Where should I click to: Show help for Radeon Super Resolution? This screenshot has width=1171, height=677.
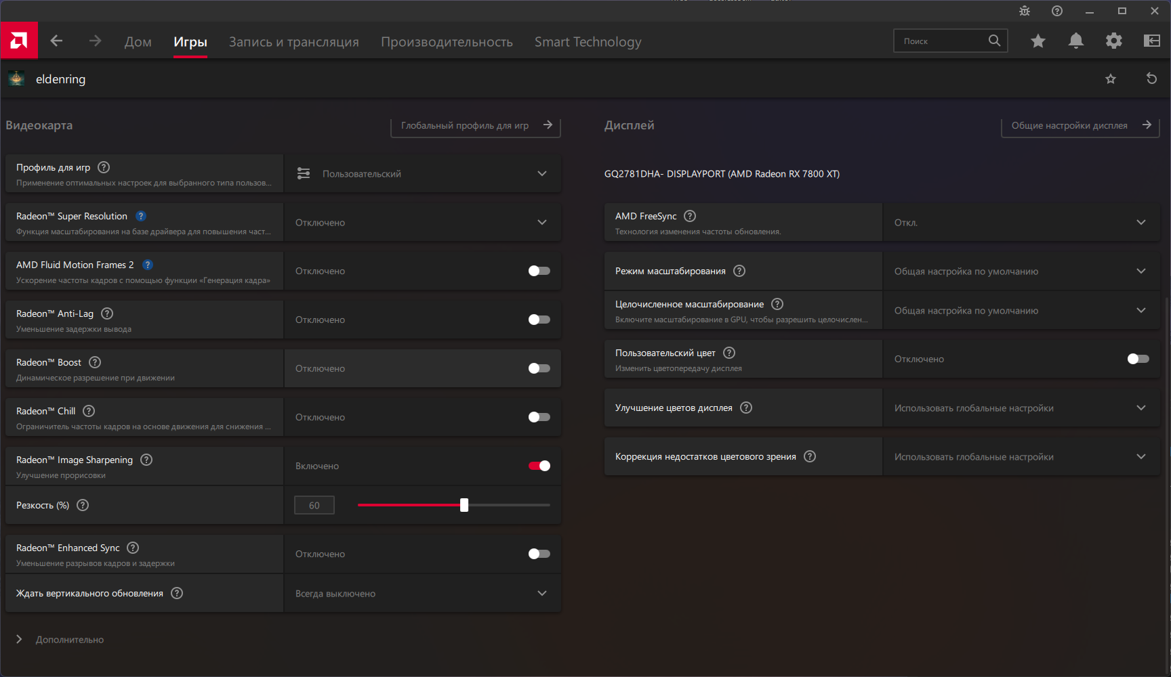[x=141, y=216]
